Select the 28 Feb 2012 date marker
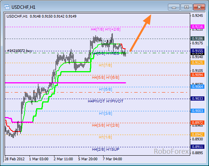The height and width of the screenshot is (166, 209). 15,159
